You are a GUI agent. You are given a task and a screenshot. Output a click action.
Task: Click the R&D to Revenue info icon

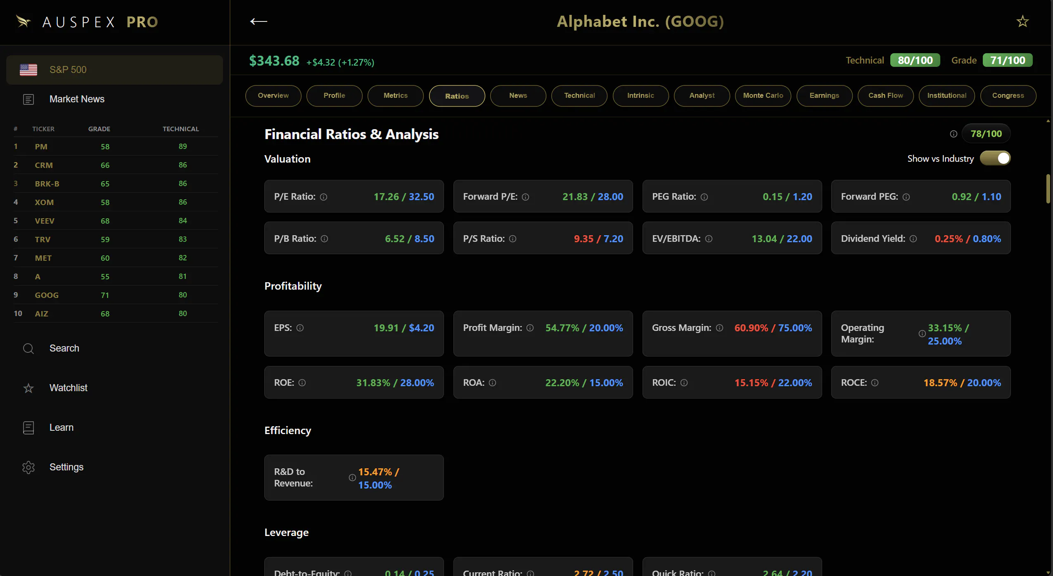tap(352, 478)
